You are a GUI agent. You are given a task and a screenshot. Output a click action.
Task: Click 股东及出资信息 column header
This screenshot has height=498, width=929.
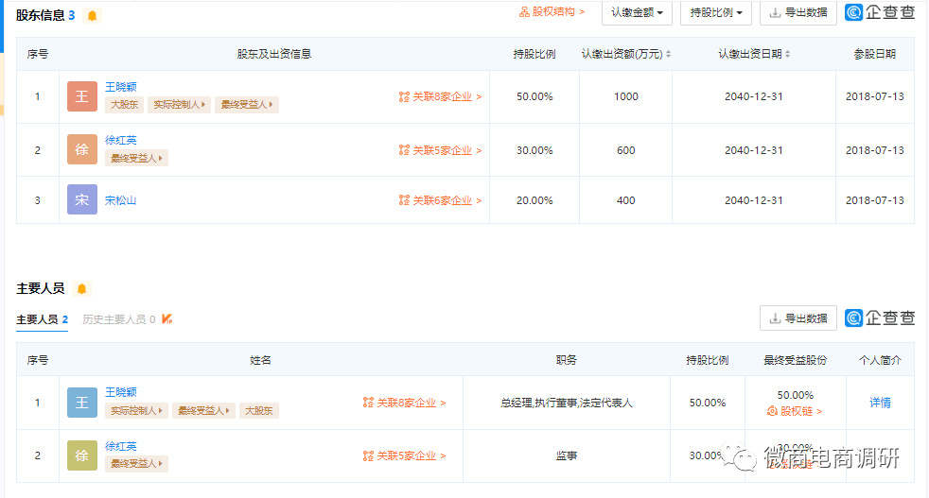point(273,54)
